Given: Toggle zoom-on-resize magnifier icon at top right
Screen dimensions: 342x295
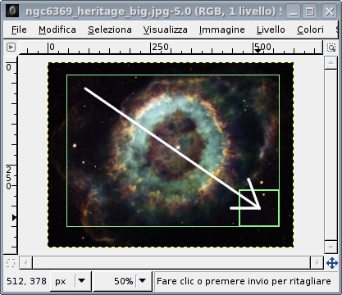Looking at the screenshot, I should [331, 48].
